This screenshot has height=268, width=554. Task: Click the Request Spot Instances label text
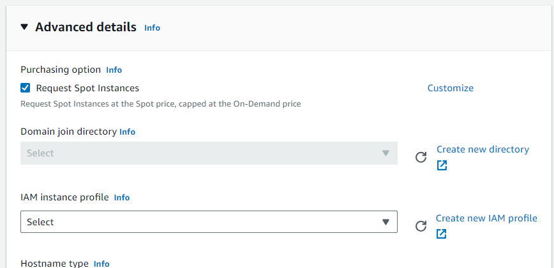pyautogui.click(x=87, y=88)
